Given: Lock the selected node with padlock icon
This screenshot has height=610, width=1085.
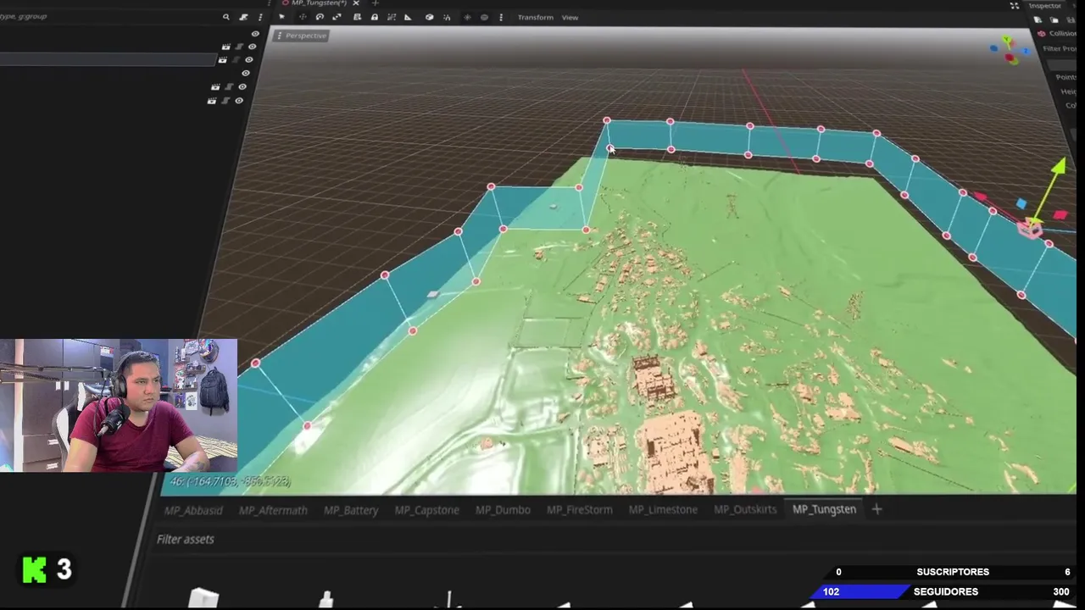Looking at the screenshot, I should [375, 17].
